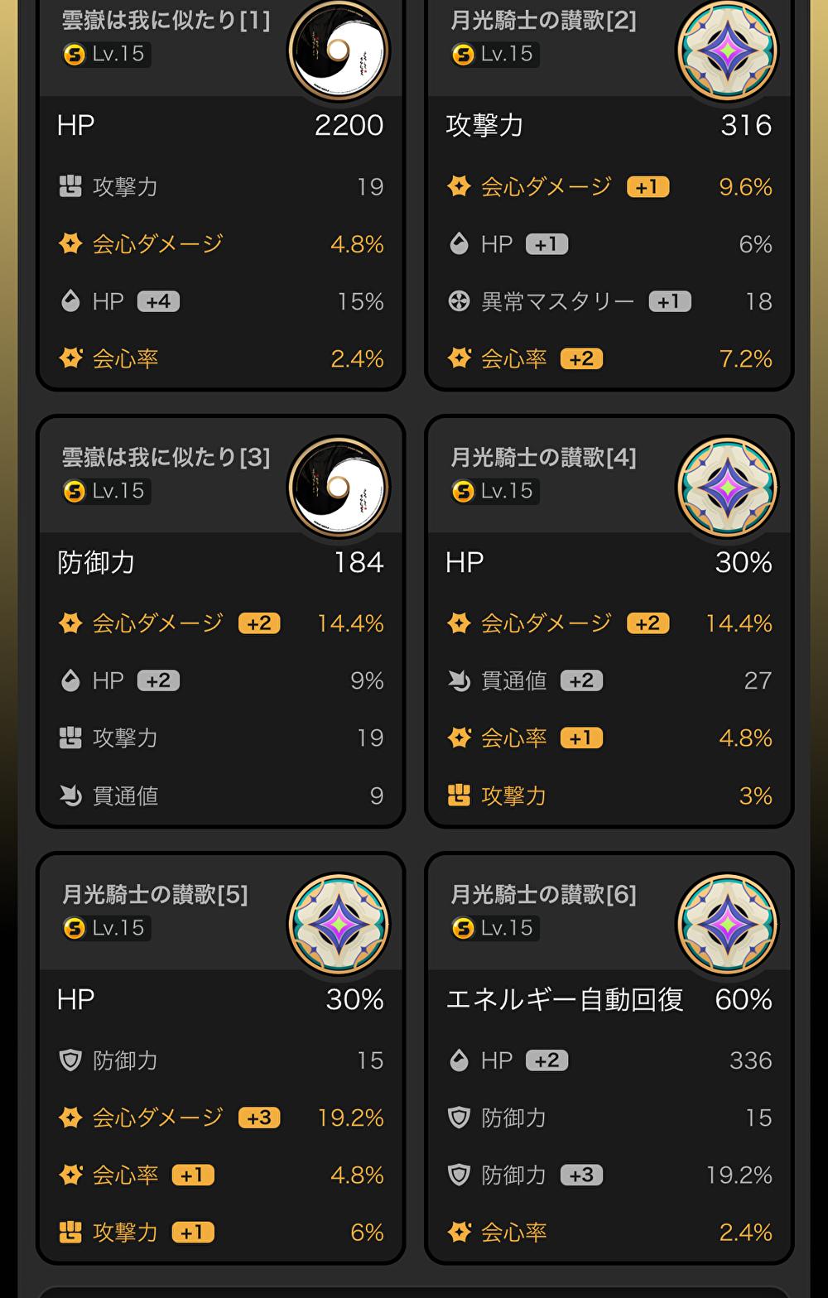Click the 雲嶽は我に似たり[1] disc artwork
This screenshot has width=828, height=1298.
tap(338, 50)
